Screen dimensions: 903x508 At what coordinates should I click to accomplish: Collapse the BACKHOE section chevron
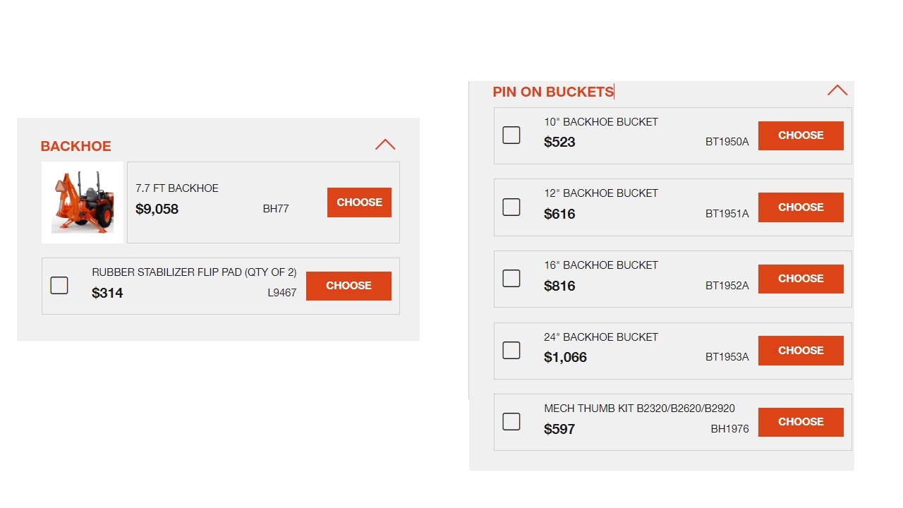pos(385,145)
